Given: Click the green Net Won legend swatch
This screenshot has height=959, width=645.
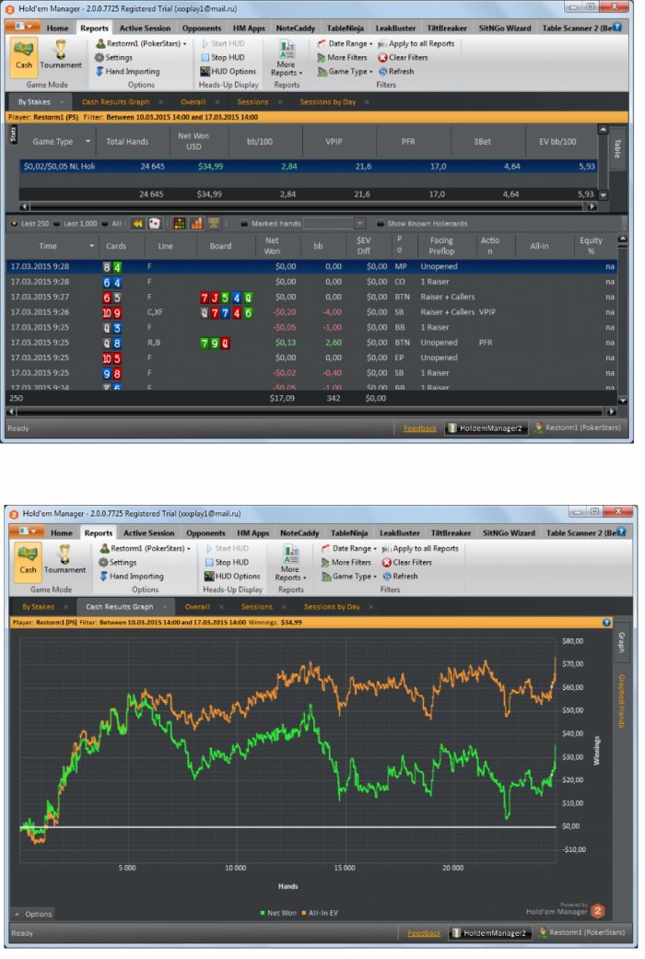Looking at the screenshot, I should coord(263,913).
